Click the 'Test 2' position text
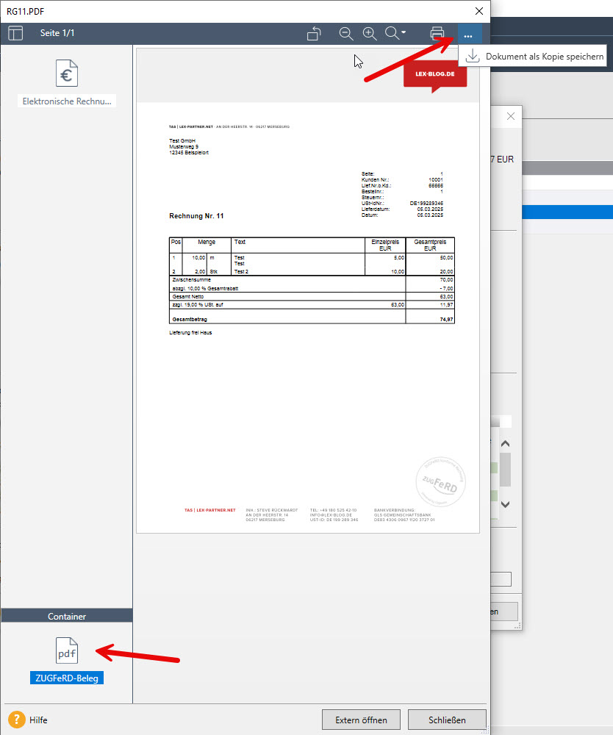Screen dimensions: 613x735 point(241,272)
